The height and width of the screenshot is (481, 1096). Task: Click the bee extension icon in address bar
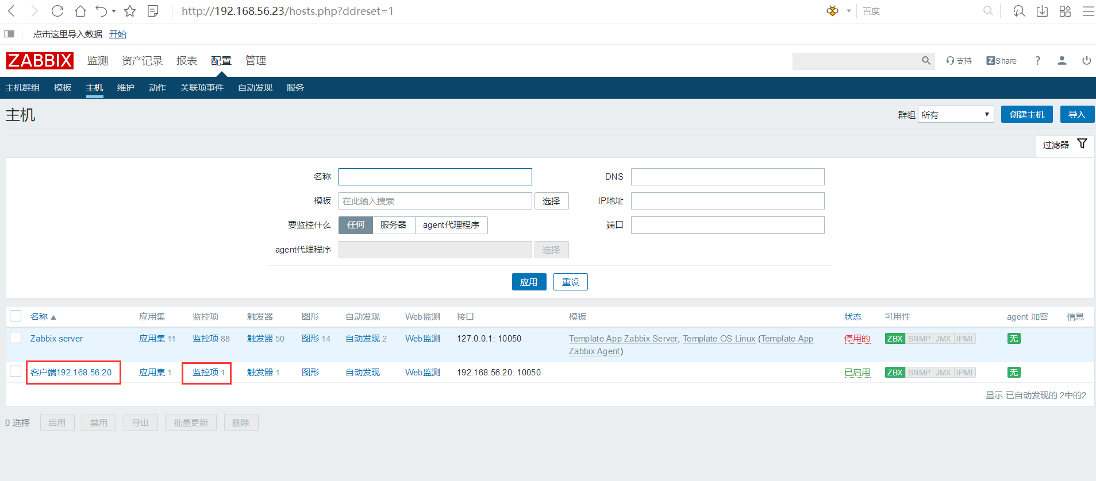coord(832,11)
